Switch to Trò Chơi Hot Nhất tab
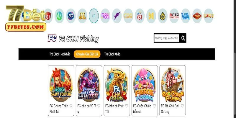This screenshot has width=236, height=118. point(60,54)
